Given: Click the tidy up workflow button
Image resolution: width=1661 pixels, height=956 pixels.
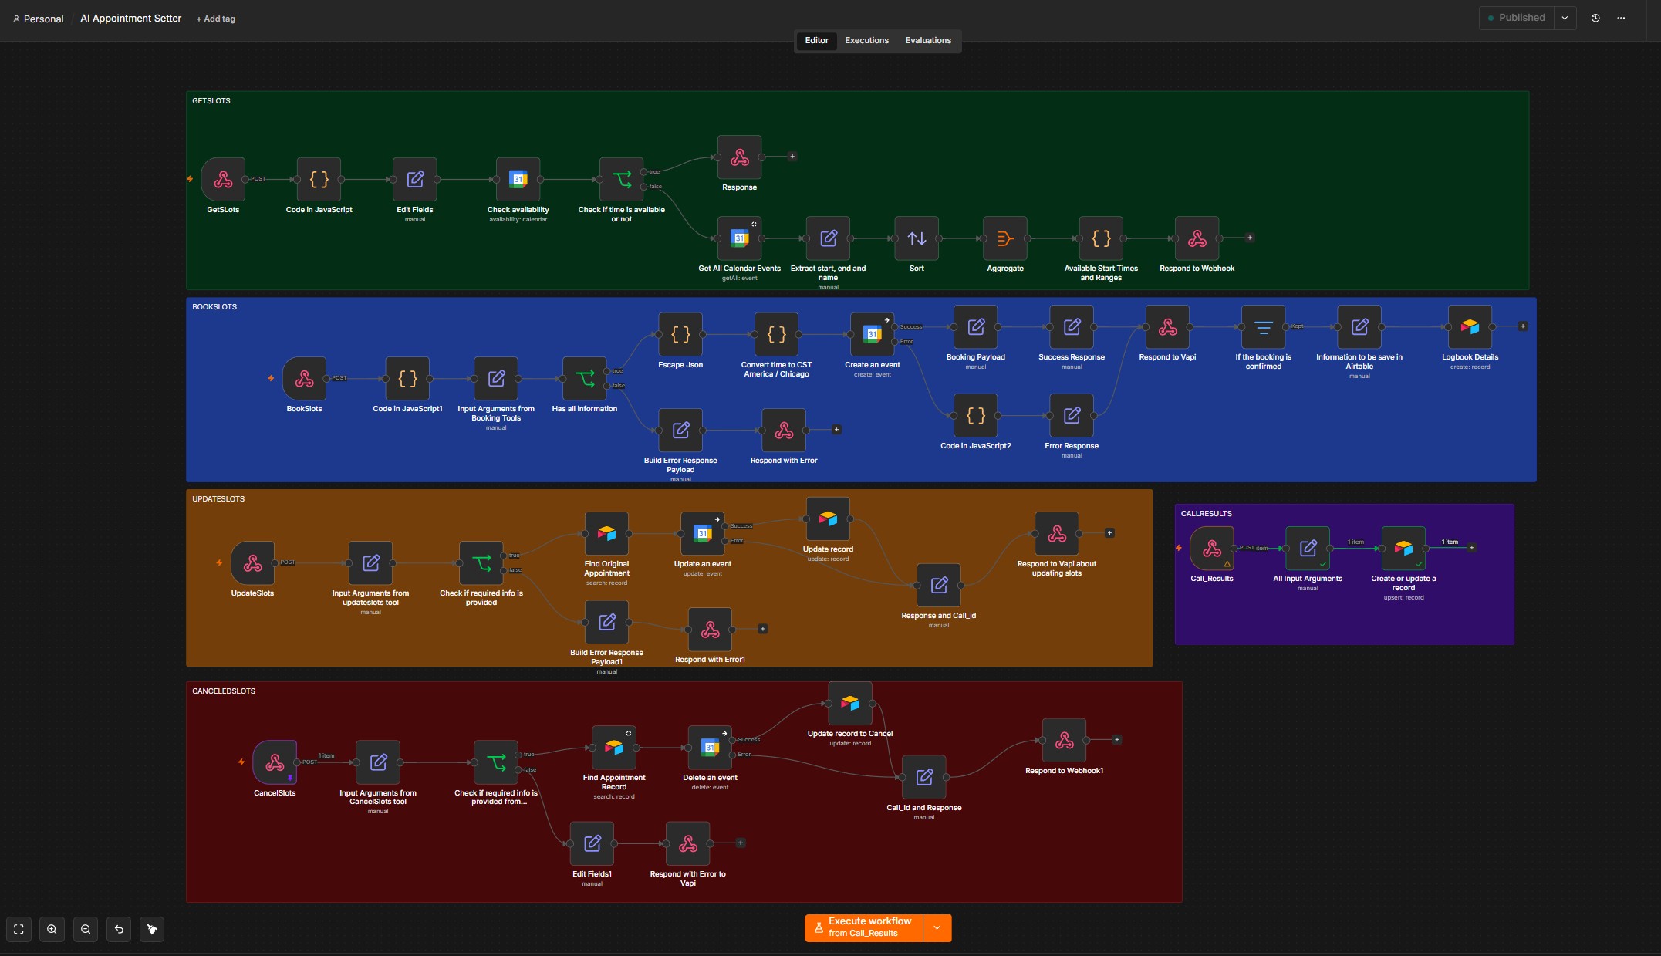Looking at the screenshot, I should point(152,930).
